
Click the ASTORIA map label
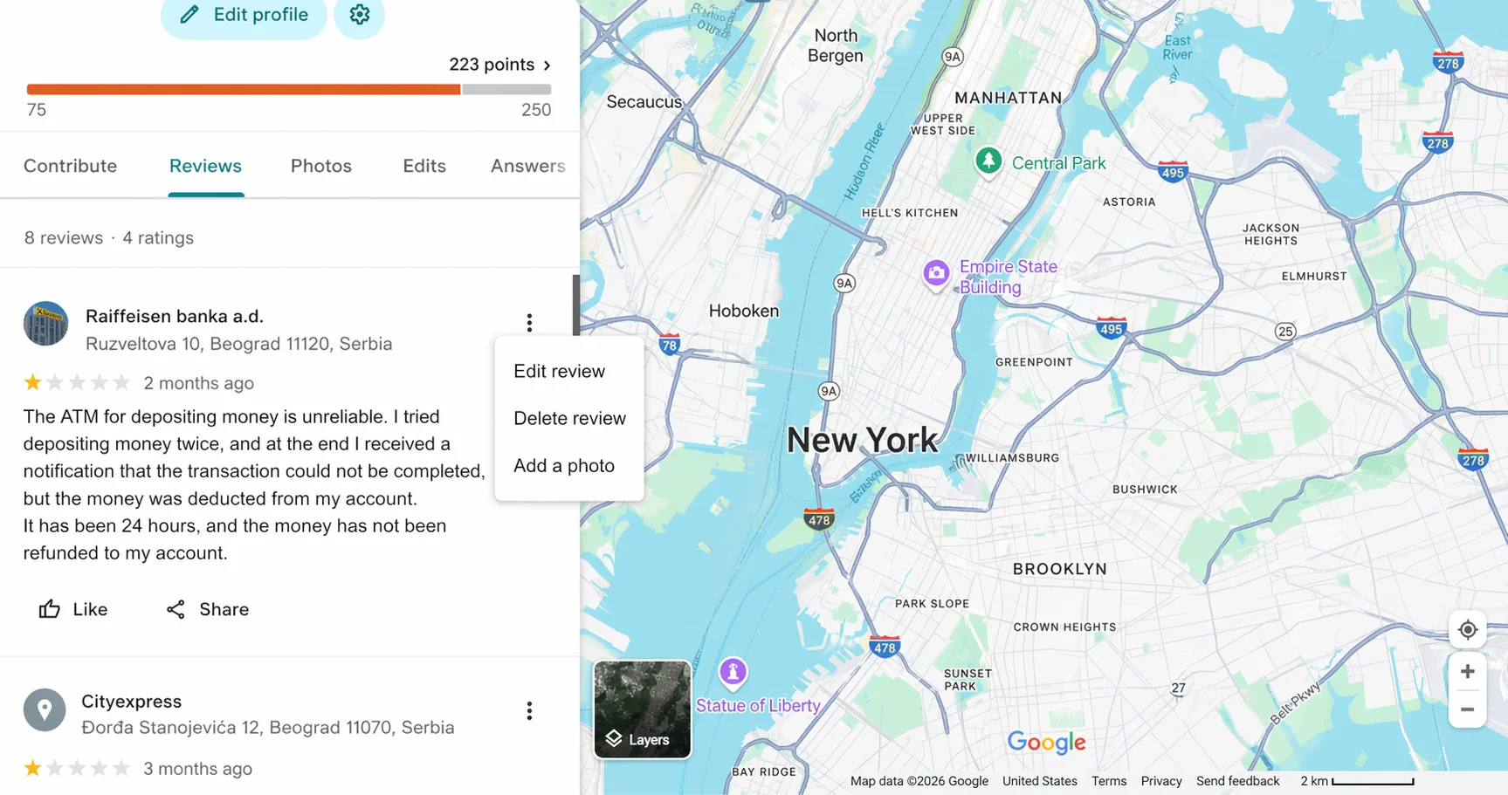1129,202
